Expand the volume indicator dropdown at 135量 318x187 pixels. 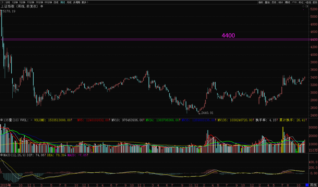(2, 120)
